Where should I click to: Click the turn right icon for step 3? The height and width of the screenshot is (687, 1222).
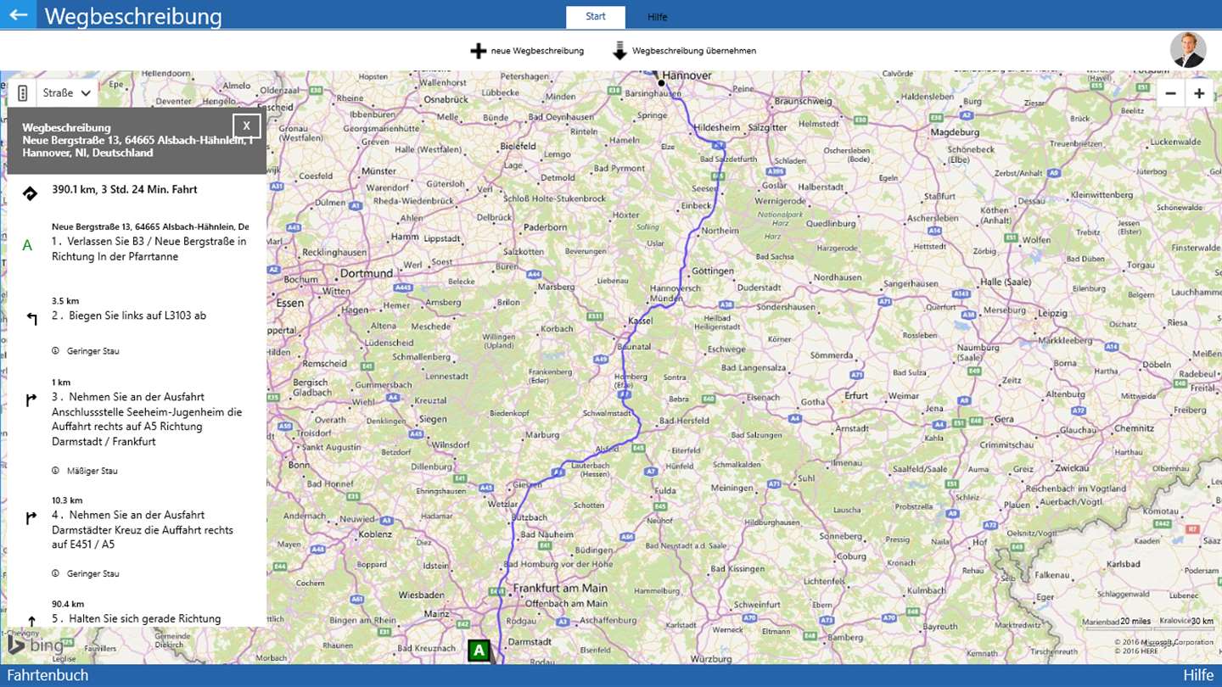click(31, 400)
